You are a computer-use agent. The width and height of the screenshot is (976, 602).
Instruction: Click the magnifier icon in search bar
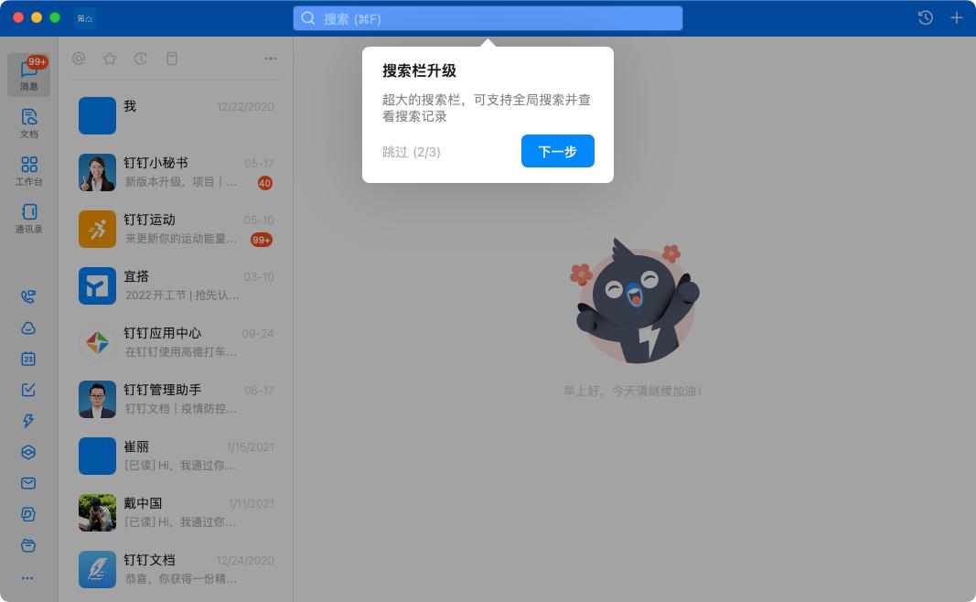[x=308, y=18]
